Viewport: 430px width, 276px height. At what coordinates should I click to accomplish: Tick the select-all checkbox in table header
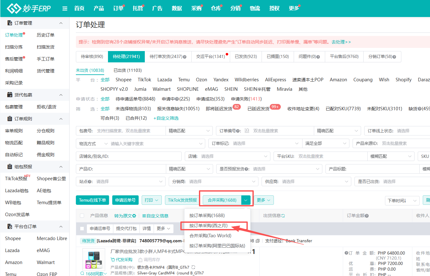(82, 216)
